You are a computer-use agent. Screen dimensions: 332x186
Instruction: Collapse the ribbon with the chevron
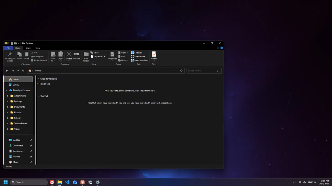[218, 48]
